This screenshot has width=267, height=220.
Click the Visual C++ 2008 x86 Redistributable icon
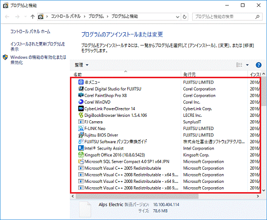(x=81, y=188)
